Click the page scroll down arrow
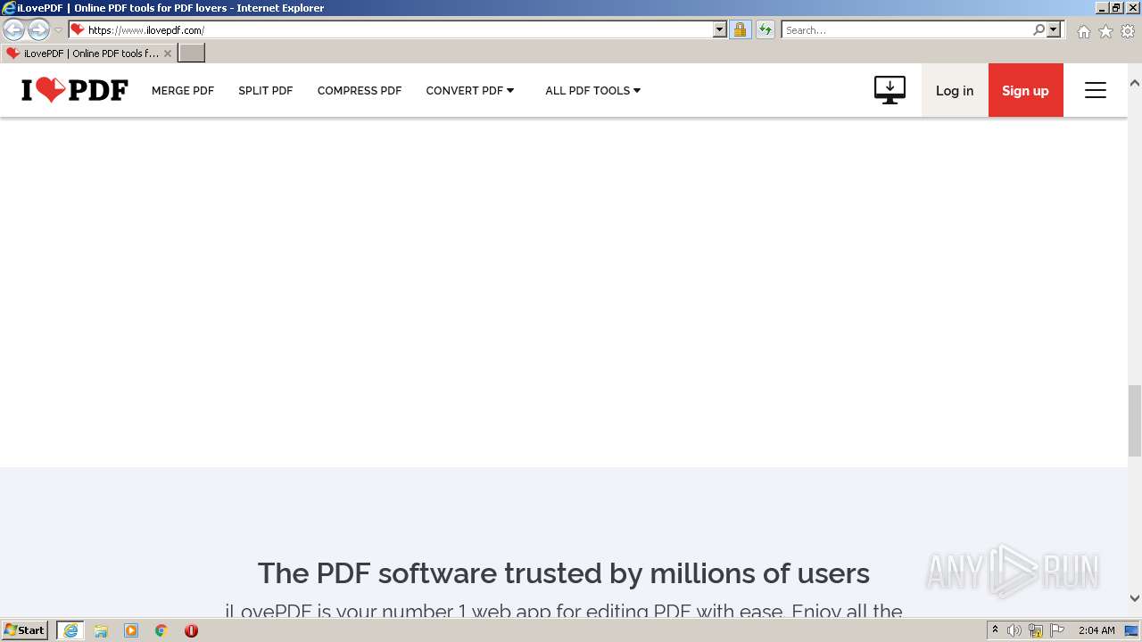1142x642 pixels. [1135, 598]
